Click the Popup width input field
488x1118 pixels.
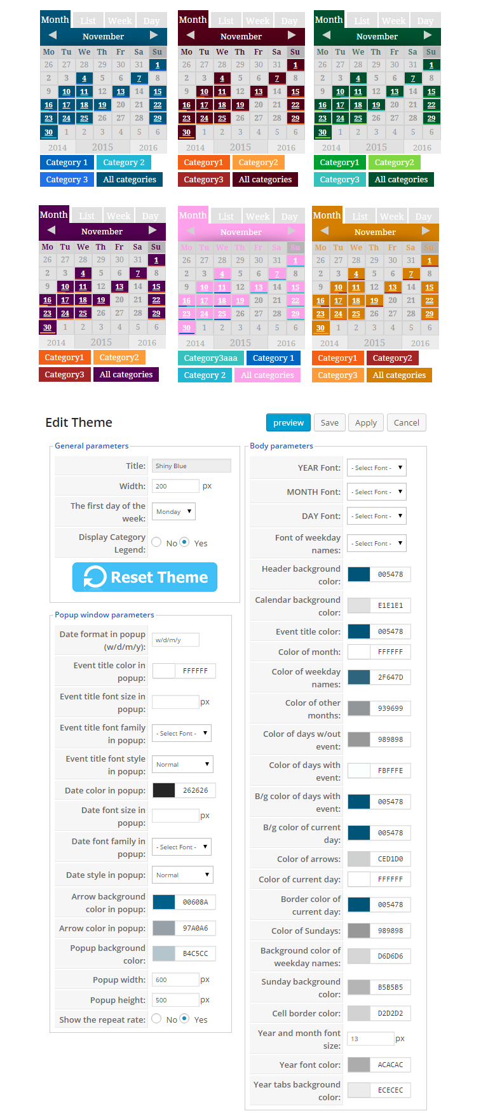point(175,980)
